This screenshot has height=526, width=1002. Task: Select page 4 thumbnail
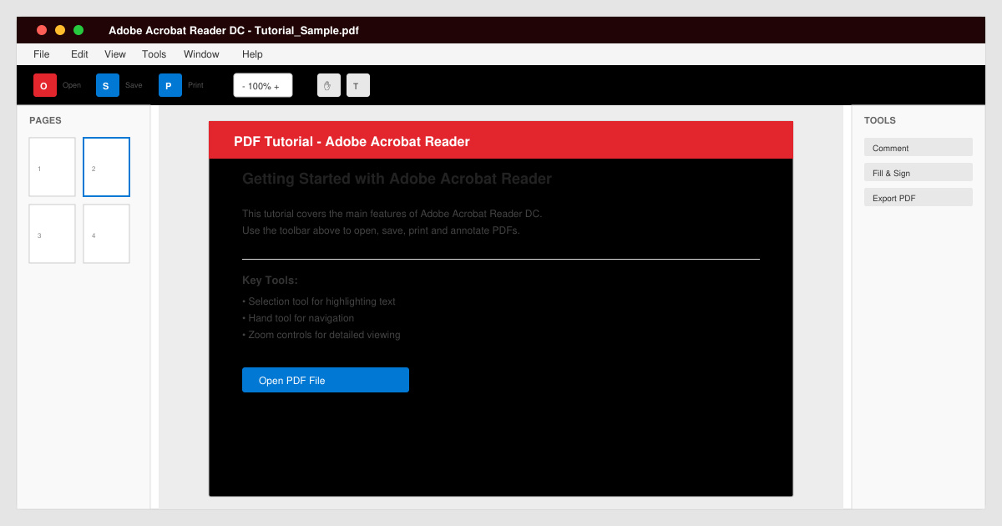pyautogui.click(x=106, y=234)
